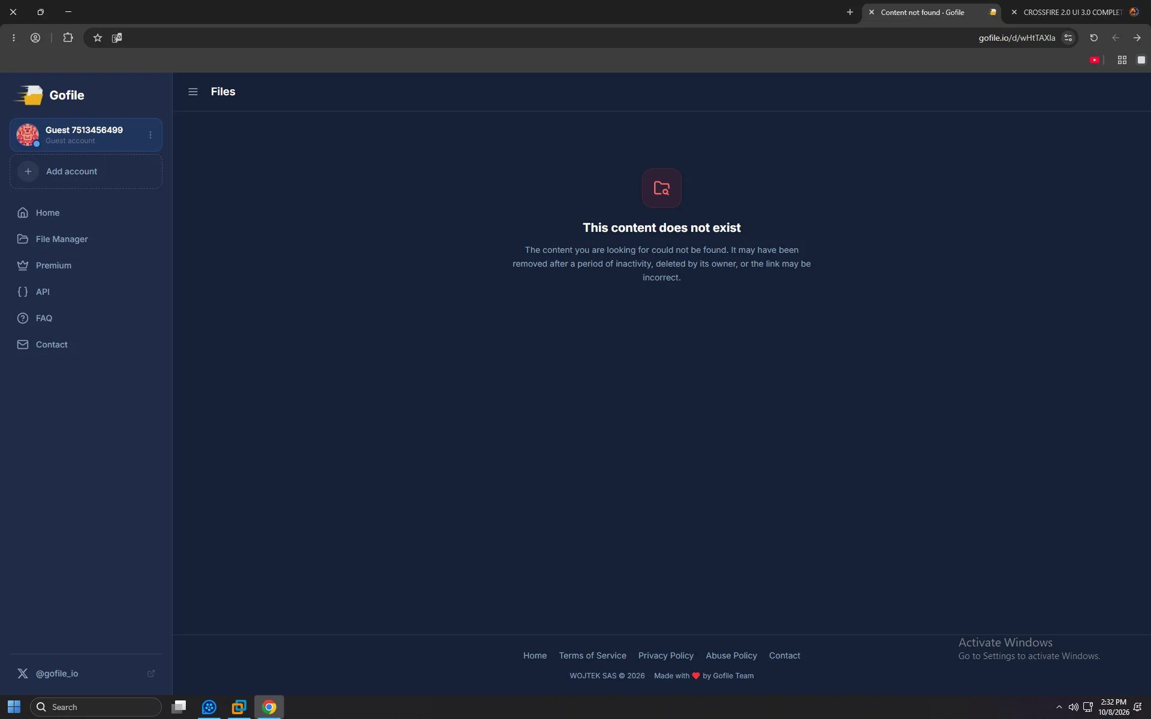Open Abuse Policy footer link
Screen dimensions: 1151x719
click(x=731, y=655)
